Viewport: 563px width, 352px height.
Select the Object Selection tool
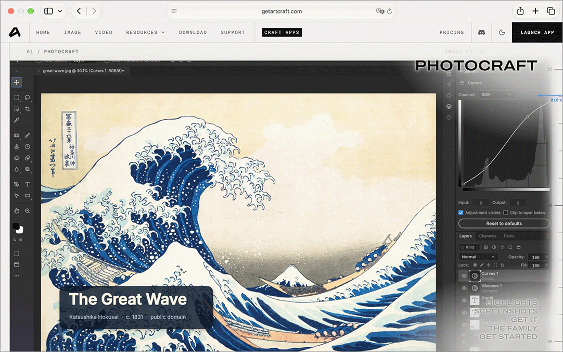tap(17, 109)
